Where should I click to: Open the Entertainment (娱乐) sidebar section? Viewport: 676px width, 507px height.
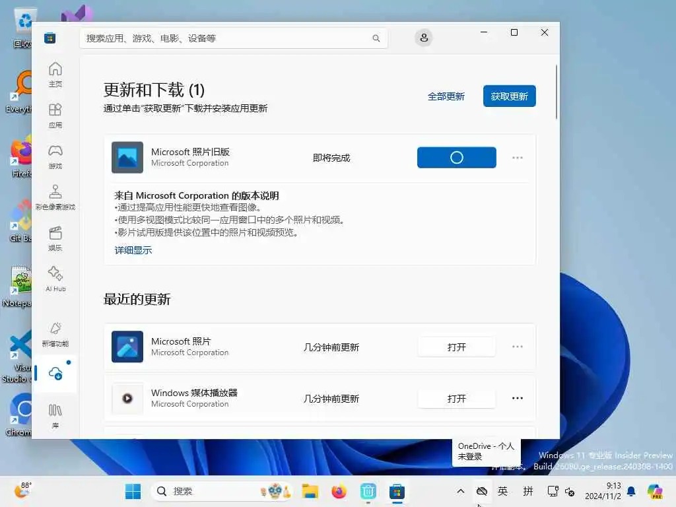pyautogui.click(x=55, y=238)
